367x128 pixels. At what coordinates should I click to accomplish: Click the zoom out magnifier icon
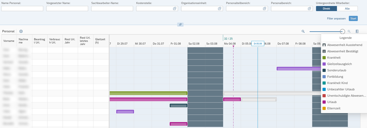coord(303,31)
